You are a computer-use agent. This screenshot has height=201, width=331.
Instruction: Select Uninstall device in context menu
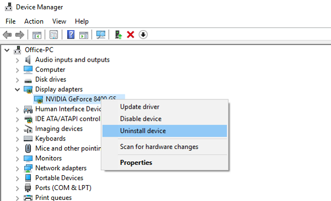[x=164, y=131]
